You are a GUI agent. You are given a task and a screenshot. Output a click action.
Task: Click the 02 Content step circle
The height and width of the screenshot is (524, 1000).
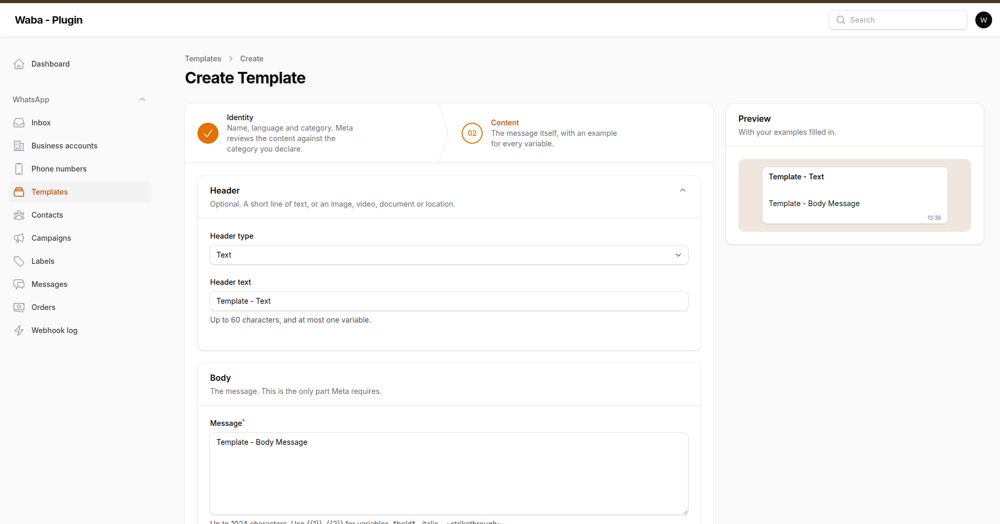[x=472, y=133]
